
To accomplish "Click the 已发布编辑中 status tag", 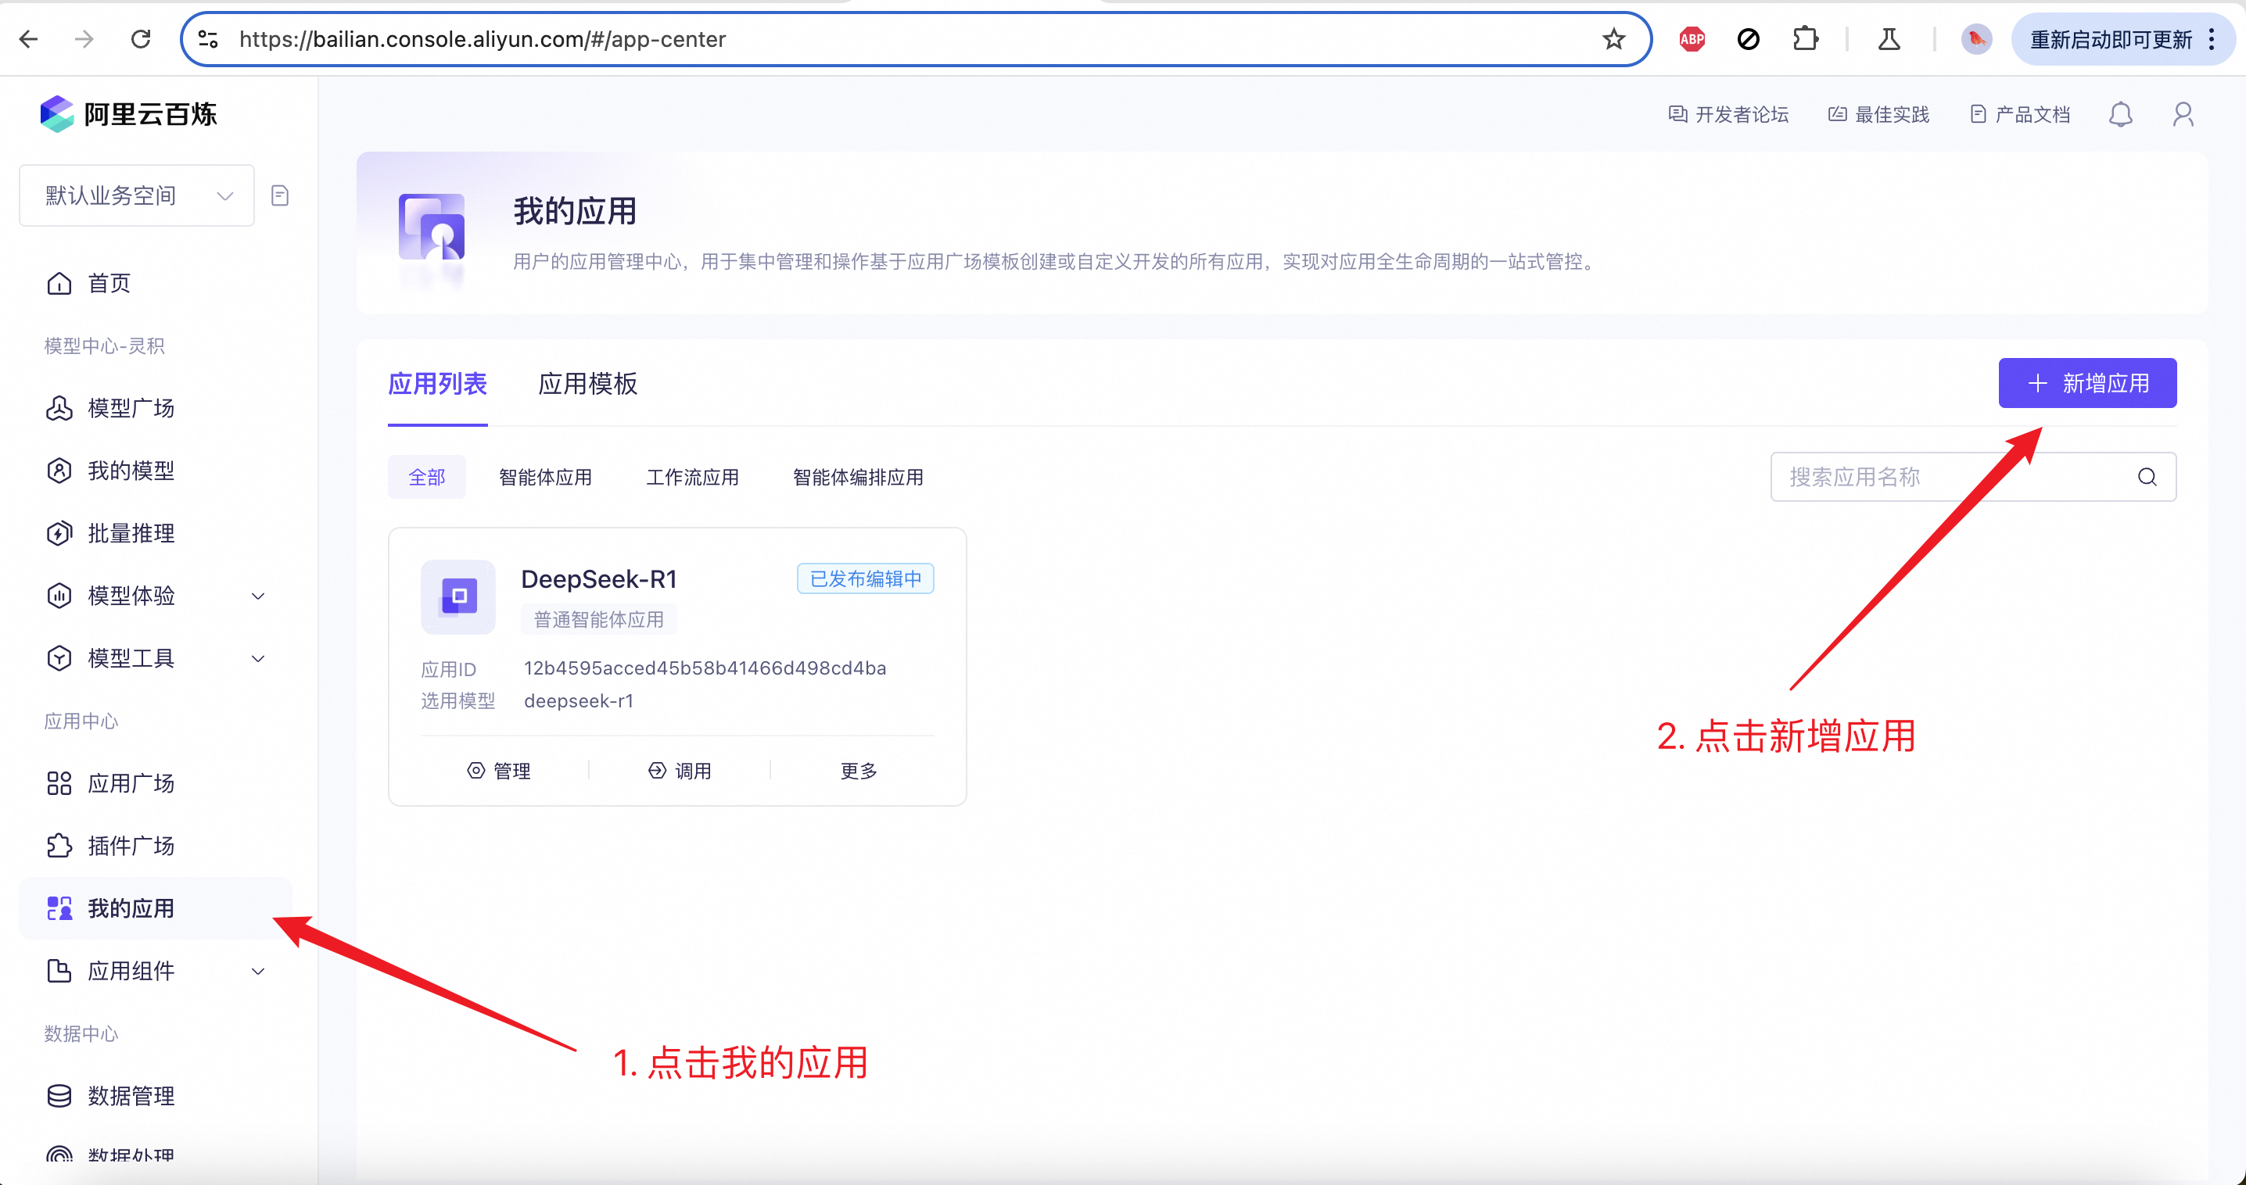I will click(x=866, y=579).
